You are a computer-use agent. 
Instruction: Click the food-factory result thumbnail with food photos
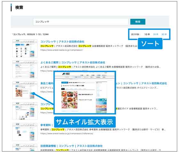(25, 90)
